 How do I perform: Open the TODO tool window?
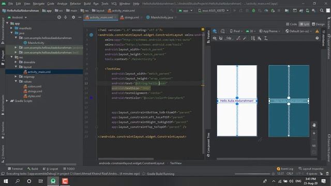click(x=69, y=169)
